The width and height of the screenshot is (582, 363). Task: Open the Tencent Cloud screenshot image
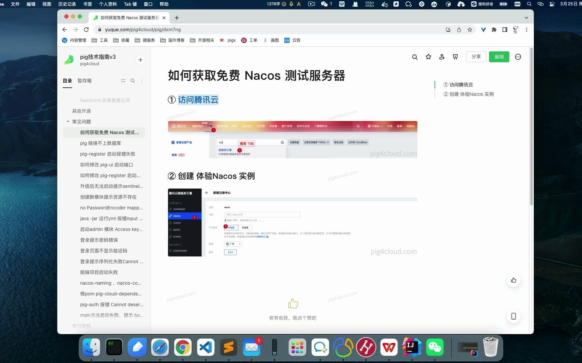(x=292, y=139)
